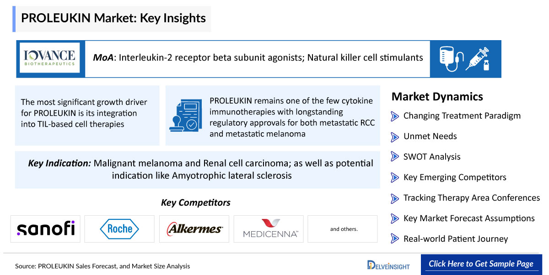Click the PROLEUKIN Market: Key Insights title

tap(113, 19)
